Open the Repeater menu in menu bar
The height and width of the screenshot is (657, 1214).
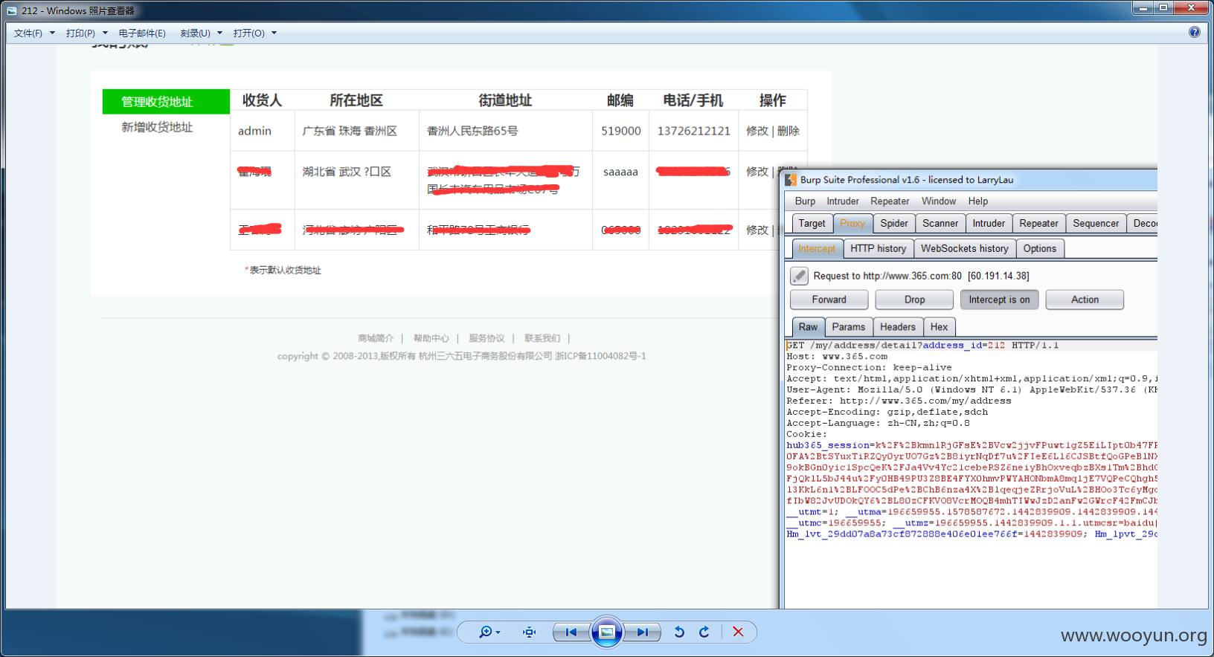pyautogui.click(x=890, y=201)
